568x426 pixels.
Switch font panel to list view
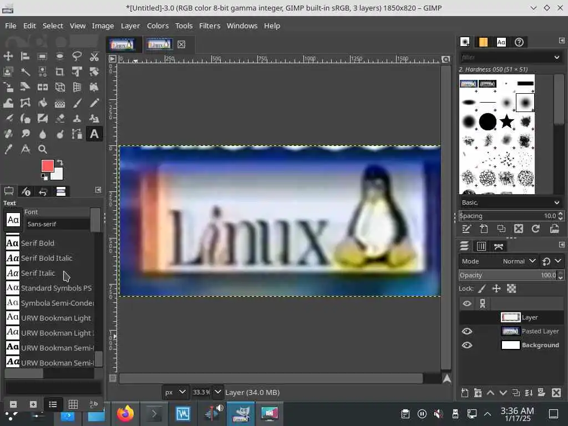(x=53, y=404)
